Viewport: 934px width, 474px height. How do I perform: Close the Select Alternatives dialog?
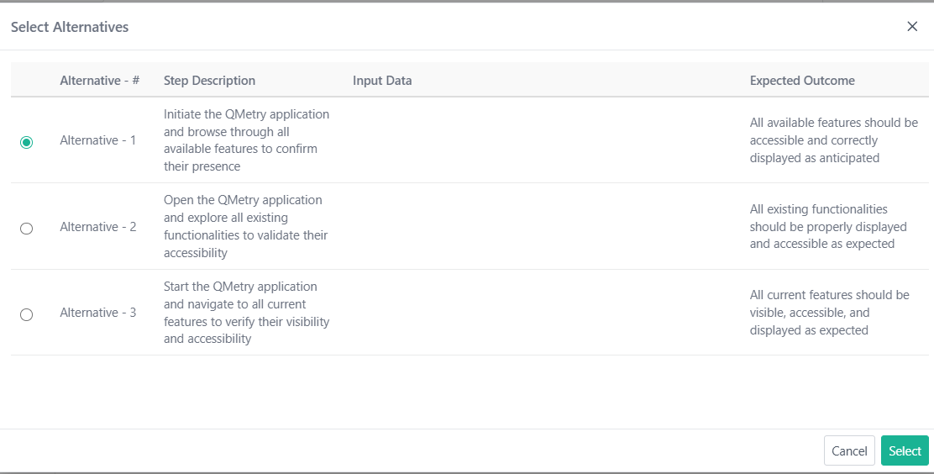[912, 26]
